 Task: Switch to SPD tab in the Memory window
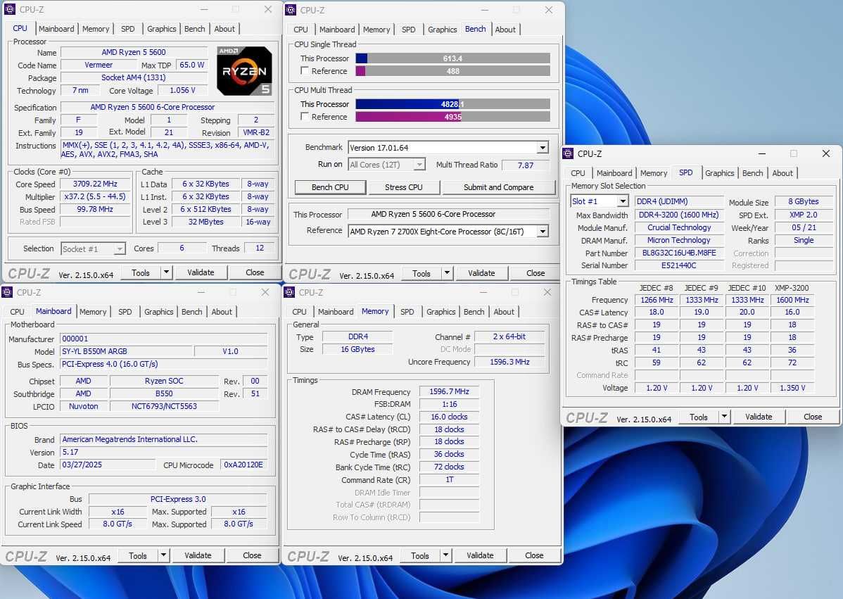click(x=407, y=312)
